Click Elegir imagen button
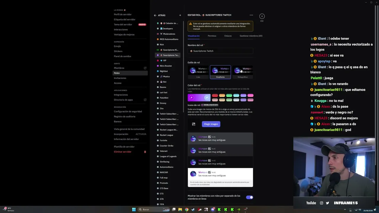This screenshot has width=379, height=213. coord(211,124)
